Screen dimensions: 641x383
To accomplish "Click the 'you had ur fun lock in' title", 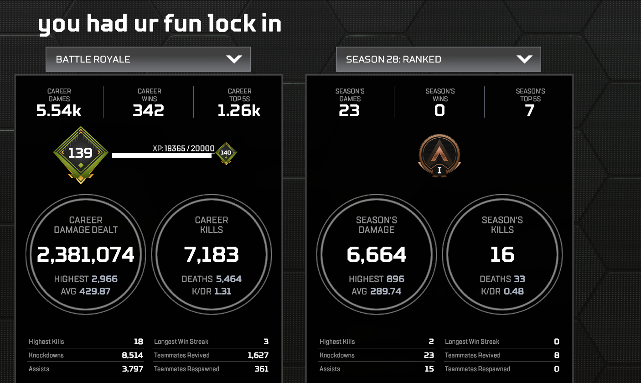I will [160, 23].
